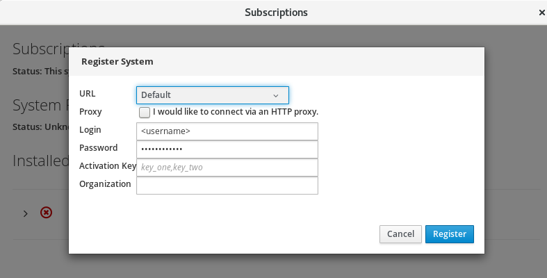Click into the Password field

pos(227,149)
